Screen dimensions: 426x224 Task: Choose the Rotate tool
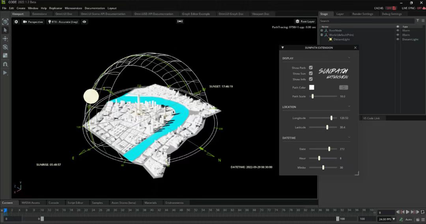[x=5, y=47]
